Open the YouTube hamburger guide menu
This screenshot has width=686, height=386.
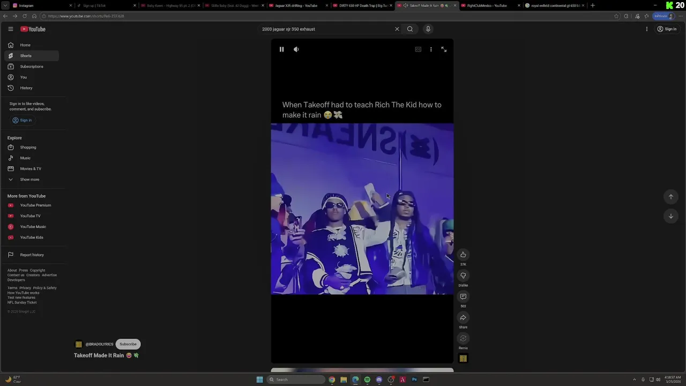(10, 29)
